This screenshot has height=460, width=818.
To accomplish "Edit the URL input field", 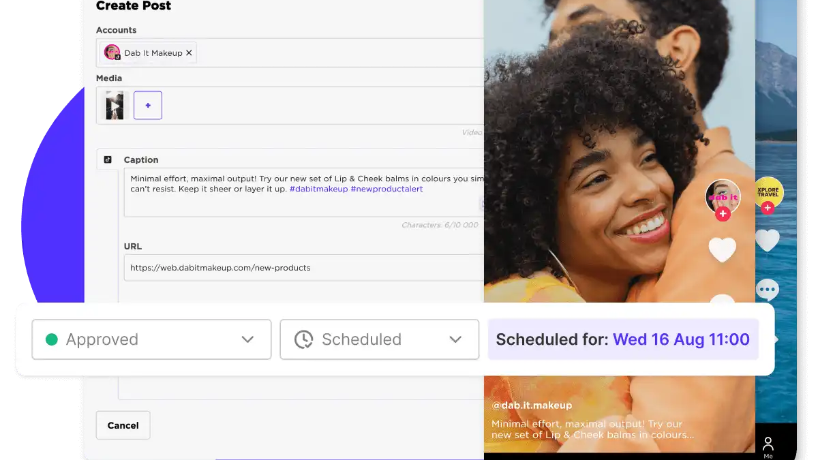I will (304, 268).
